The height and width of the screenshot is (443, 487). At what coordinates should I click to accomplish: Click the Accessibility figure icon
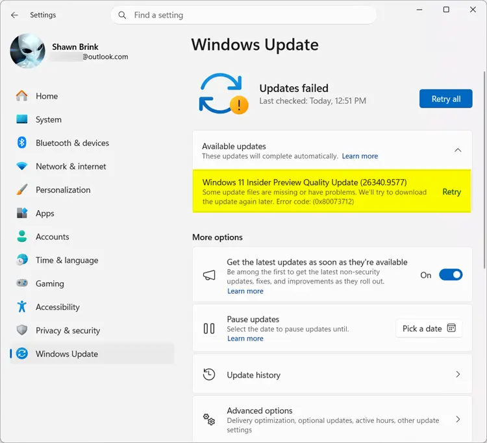pyautogui.click(x=21, y=307)
